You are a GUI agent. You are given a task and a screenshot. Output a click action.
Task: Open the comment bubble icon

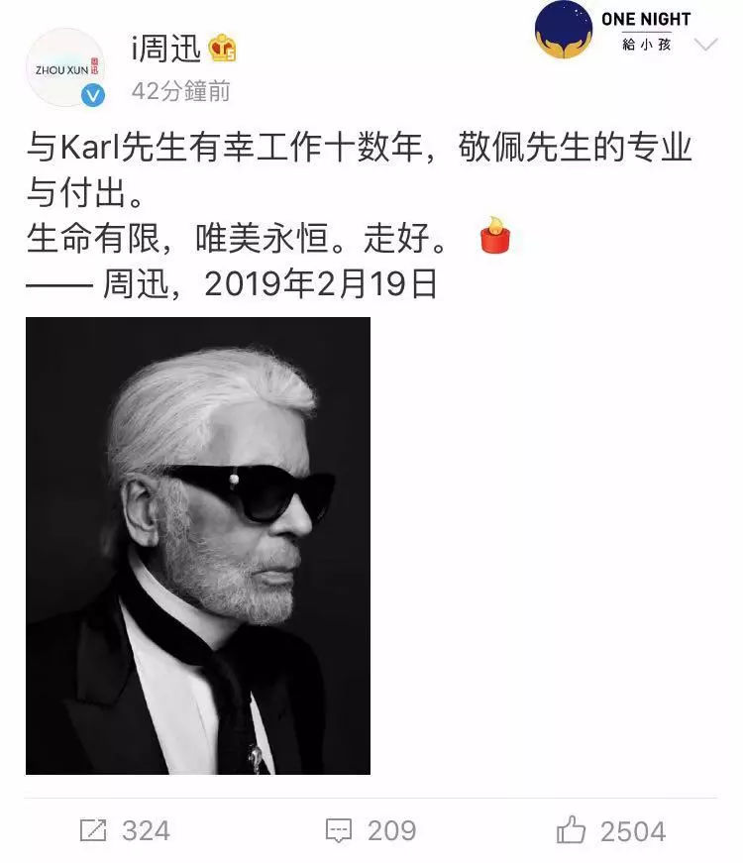(338, 830)
